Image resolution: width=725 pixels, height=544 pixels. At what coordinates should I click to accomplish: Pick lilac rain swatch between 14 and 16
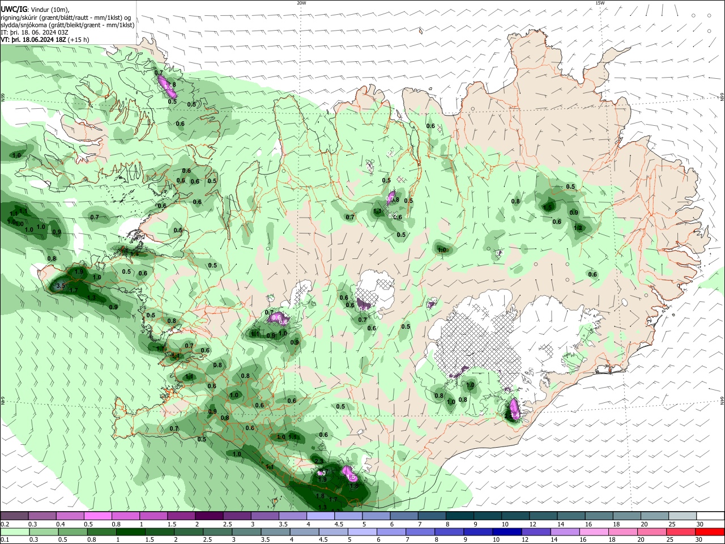point(565,532)
